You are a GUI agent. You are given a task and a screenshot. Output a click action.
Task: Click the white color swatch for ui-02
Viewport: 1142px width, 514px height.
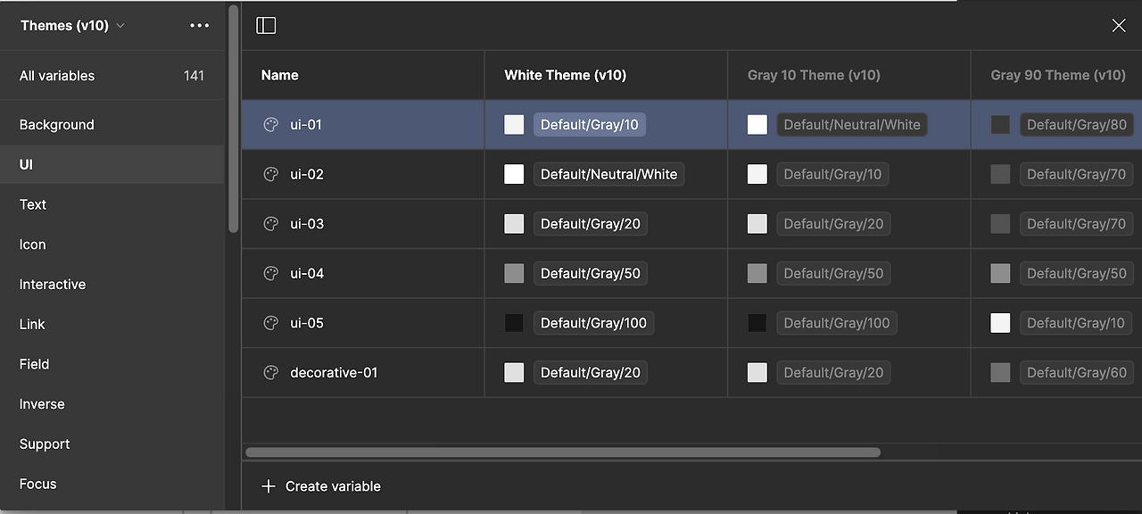(514, 174)
